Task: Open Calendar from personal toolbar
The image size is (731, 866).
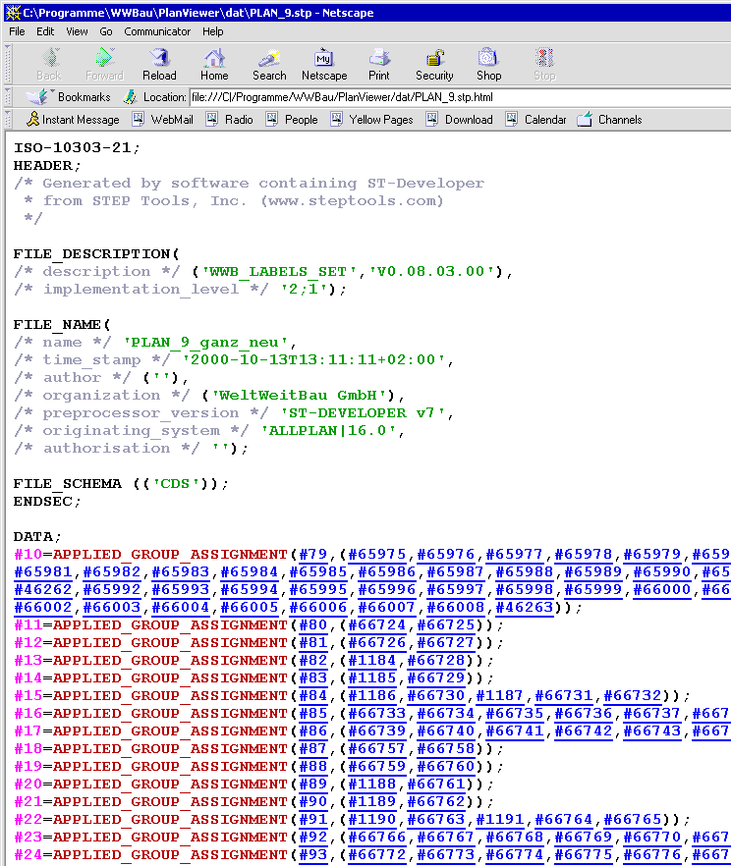Action: point(535,120)
